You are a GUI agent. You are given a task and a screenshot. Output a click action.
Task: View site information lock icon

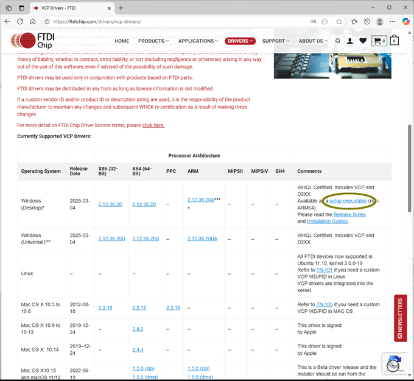point(47,21)
